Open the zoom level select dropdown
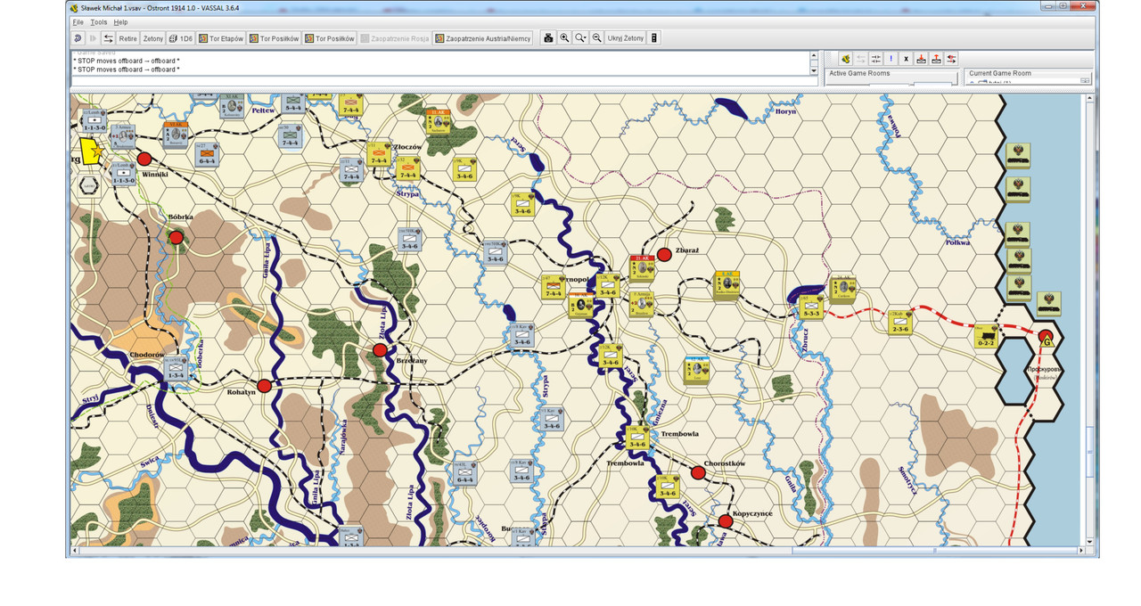Screen dimensions: 1141x606 coord(580,38)
